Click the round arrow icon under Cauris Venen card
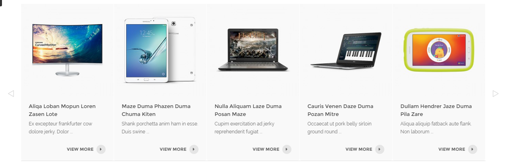The height and width of the screenshot is (165, 507). 380,149
